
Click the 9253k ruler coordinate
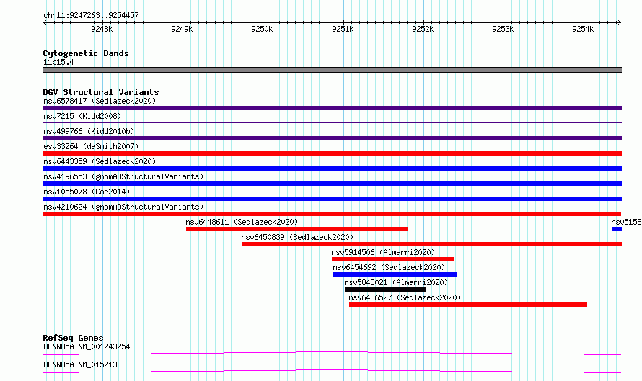503,29
